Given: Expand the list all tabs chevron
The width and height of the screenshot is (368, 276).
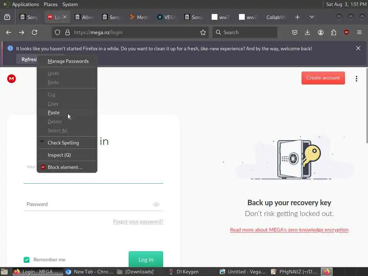Looking at the screenshot, I should [x=312, y=17].
